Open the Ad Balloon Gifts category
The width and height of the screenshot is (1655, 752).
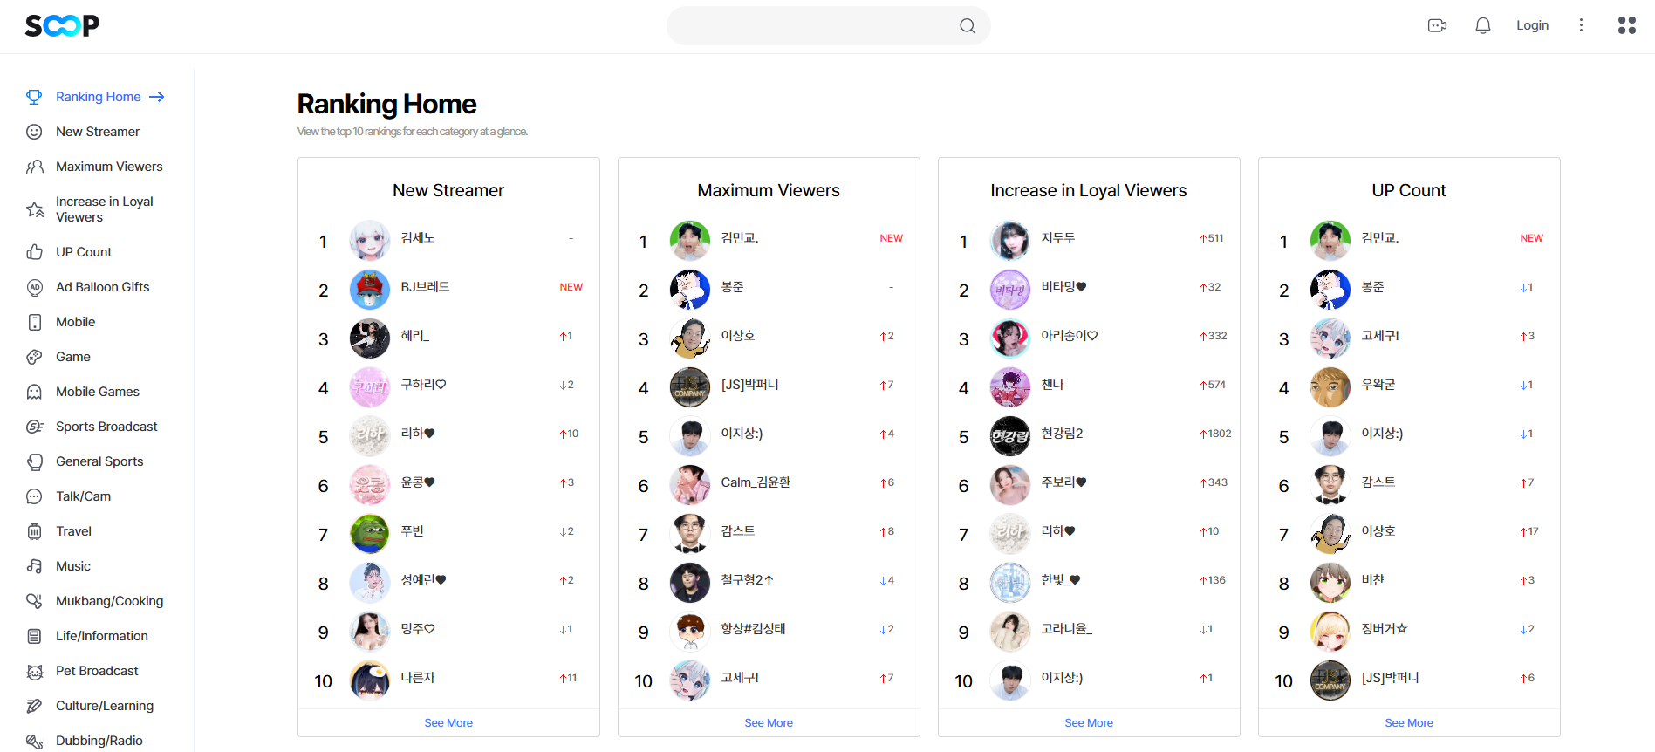[x=102, y=287]
